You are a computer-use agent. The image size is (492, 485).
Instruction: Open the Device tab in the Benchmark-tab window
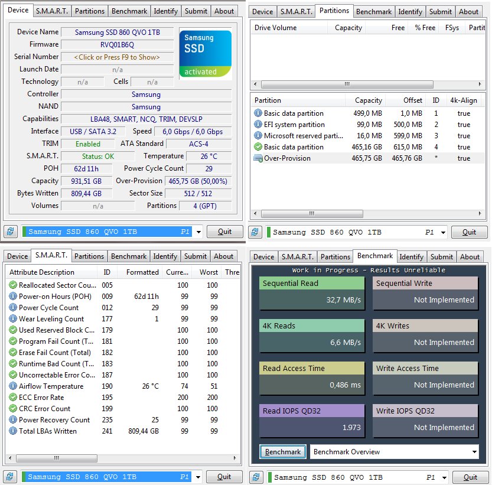click(x=263, y=257)
